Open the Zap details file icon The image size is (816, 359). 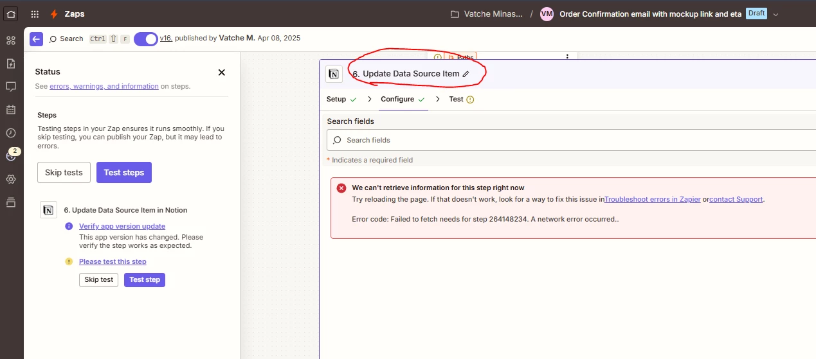point(11,64)
